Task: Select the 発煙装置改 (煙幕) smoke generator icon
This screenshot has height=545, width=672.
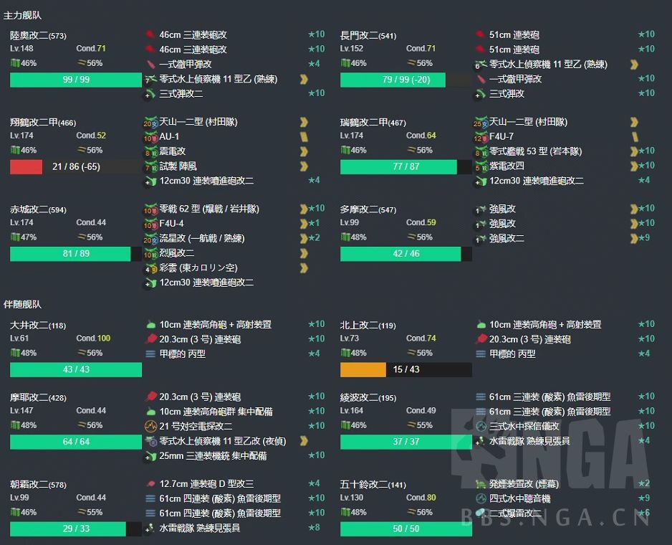Action: pos(481,483)
